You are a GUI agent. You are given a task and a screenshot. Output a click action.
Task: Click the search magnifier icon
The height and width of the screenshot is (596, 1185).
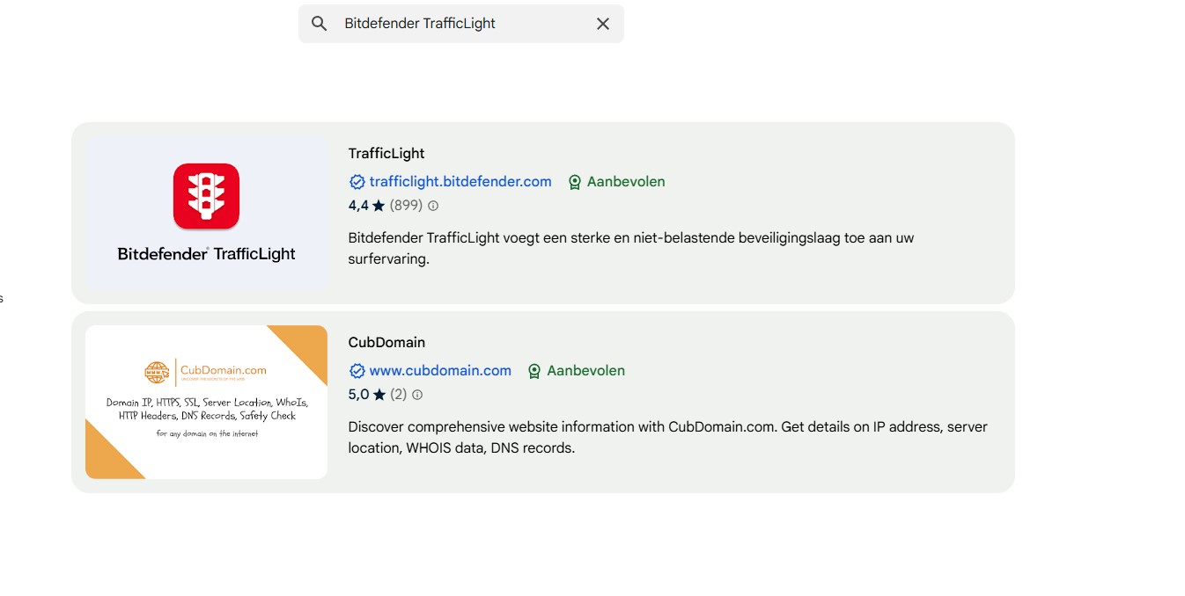320,24
